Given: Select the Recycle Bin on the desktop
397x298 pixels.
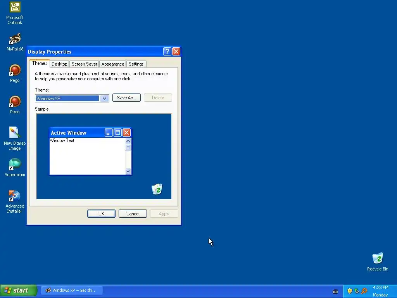Looking at the screenshot, I should [x=378, y=262].
